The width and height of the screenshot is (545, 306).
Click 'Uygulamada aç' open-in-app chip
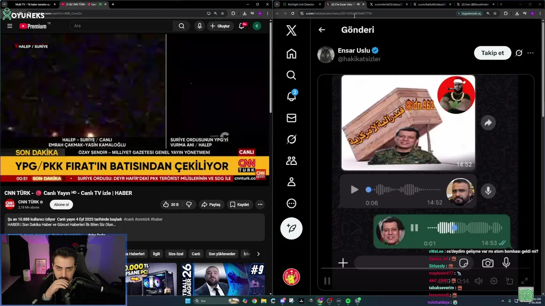tap(469, 13)
